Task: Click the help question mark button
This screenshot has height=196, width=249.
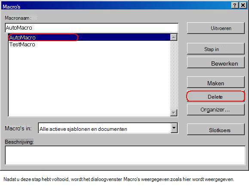Action: (x=235, y=6)
